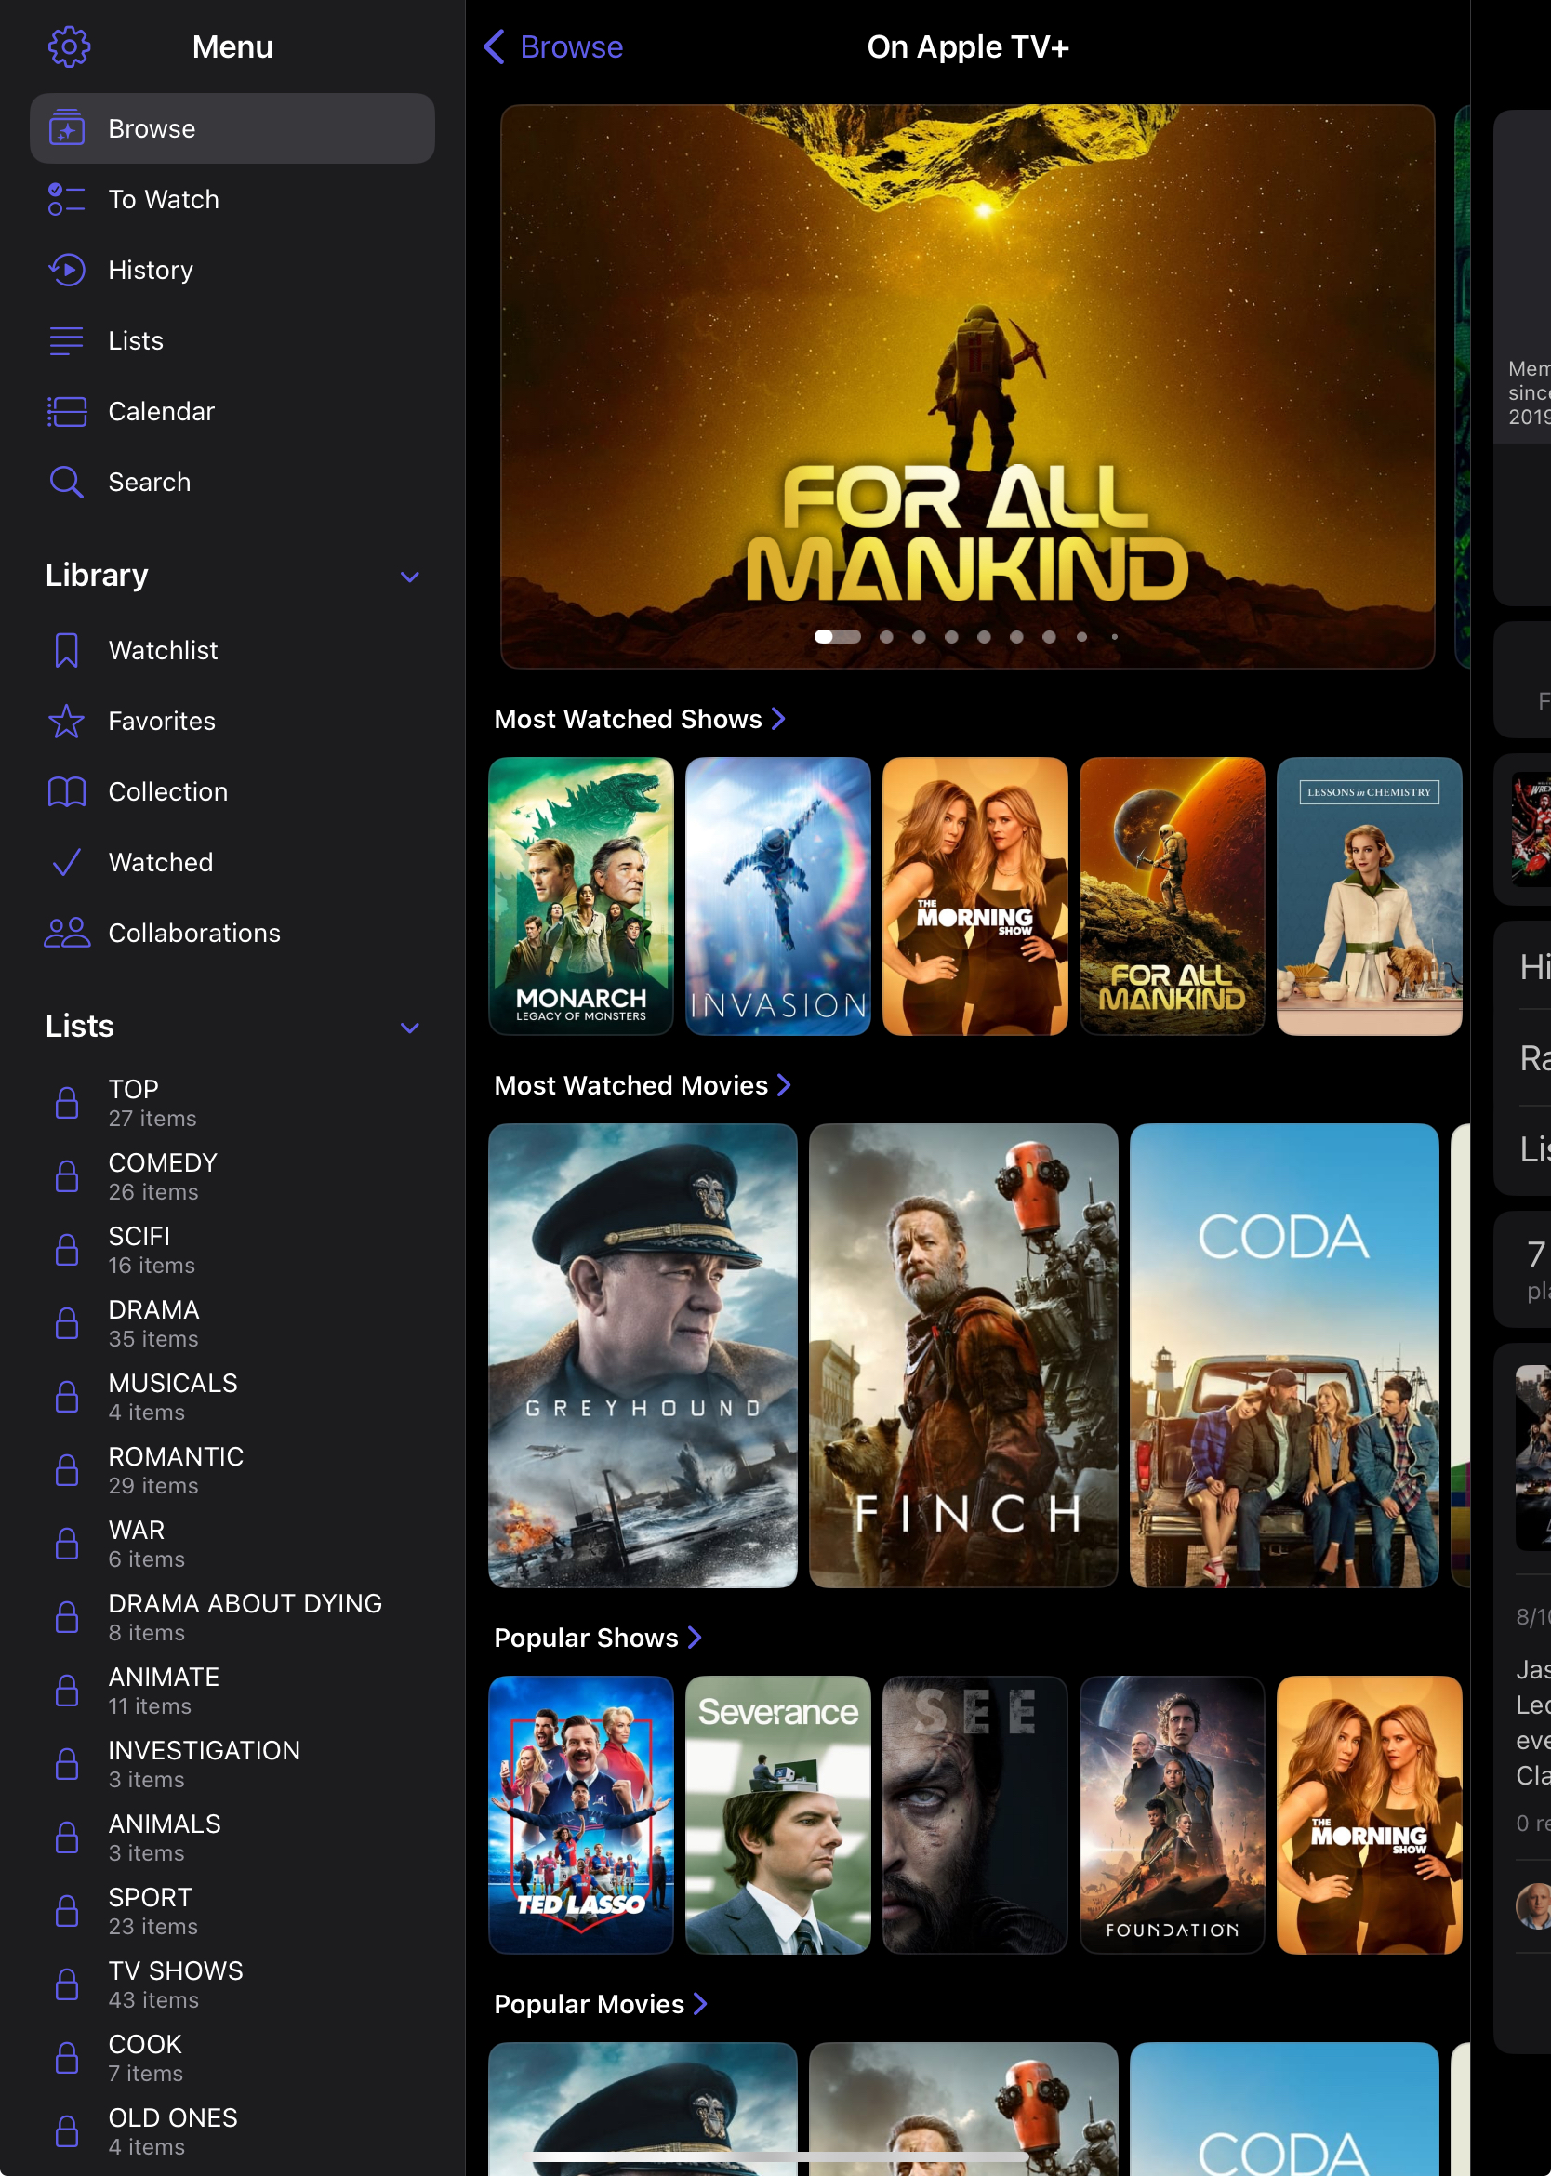This screenshot has height=2176, width=1551.
Task: Open History via the clock icon
Action: tap(67, 271)
